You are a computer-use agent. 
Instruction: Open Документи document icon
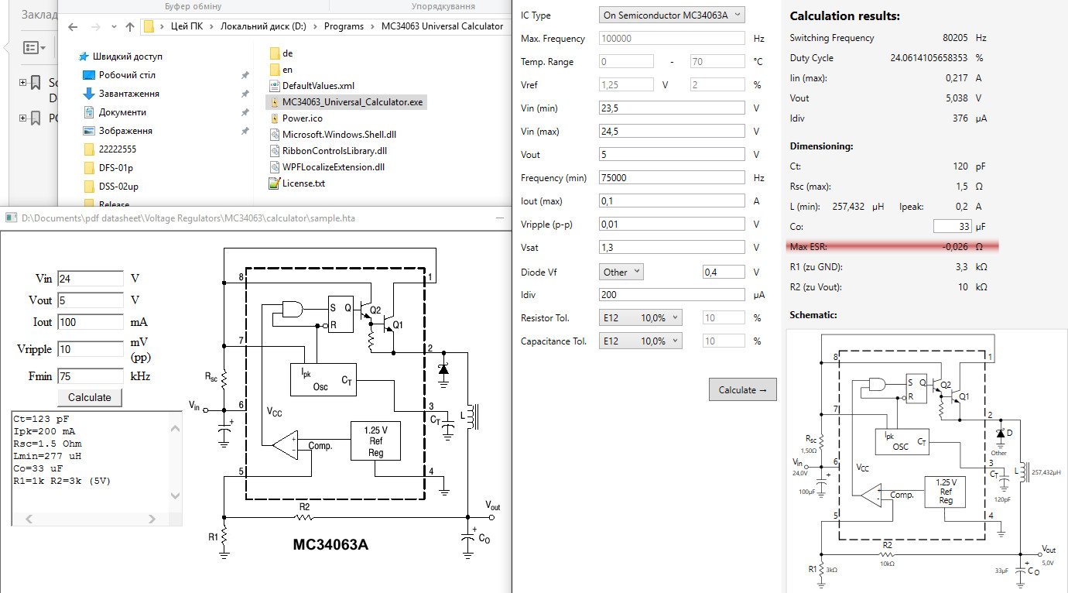90,112
